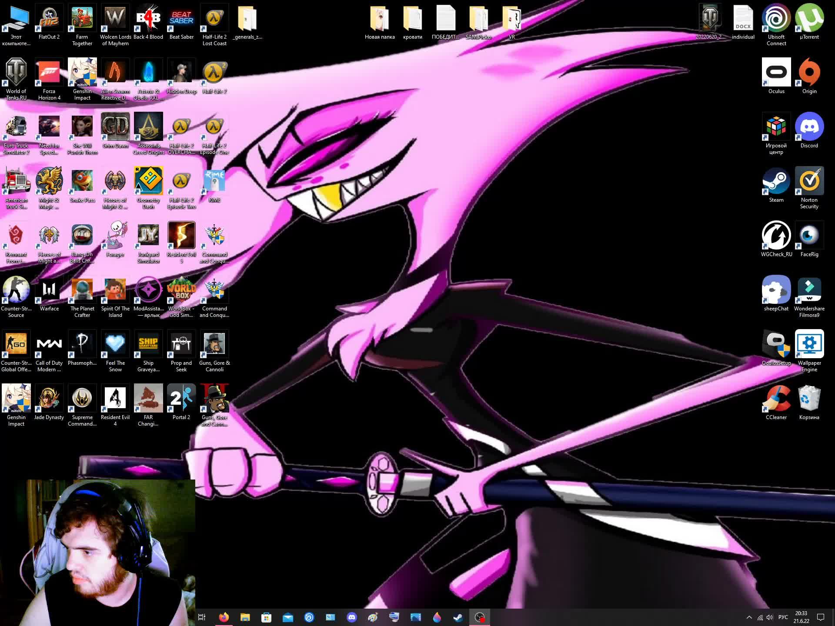Open Task View button

(x=202, y=617)
